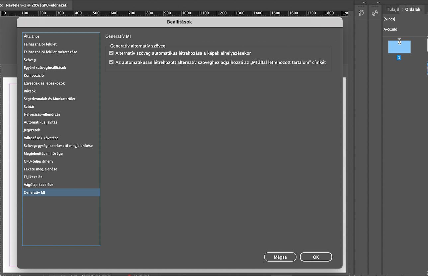Select Automatikus javítás category
Screen dimensions: 428x276
click(x=61, y=122)
